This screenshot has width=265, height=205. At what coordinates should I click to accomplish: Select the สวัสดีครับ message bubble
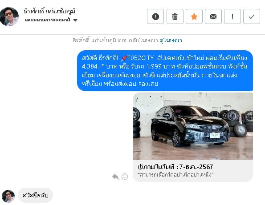pyautogui.click(x=35, y=195)
